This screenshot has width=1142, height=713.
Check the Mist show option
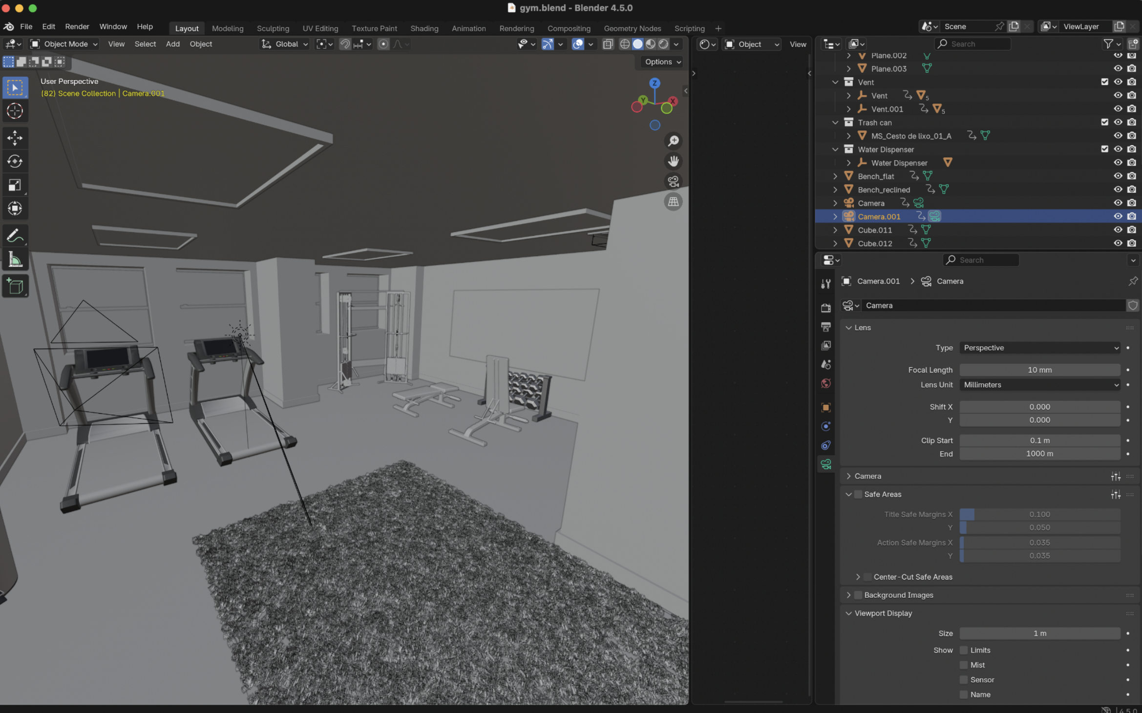(x=964, y=665)
